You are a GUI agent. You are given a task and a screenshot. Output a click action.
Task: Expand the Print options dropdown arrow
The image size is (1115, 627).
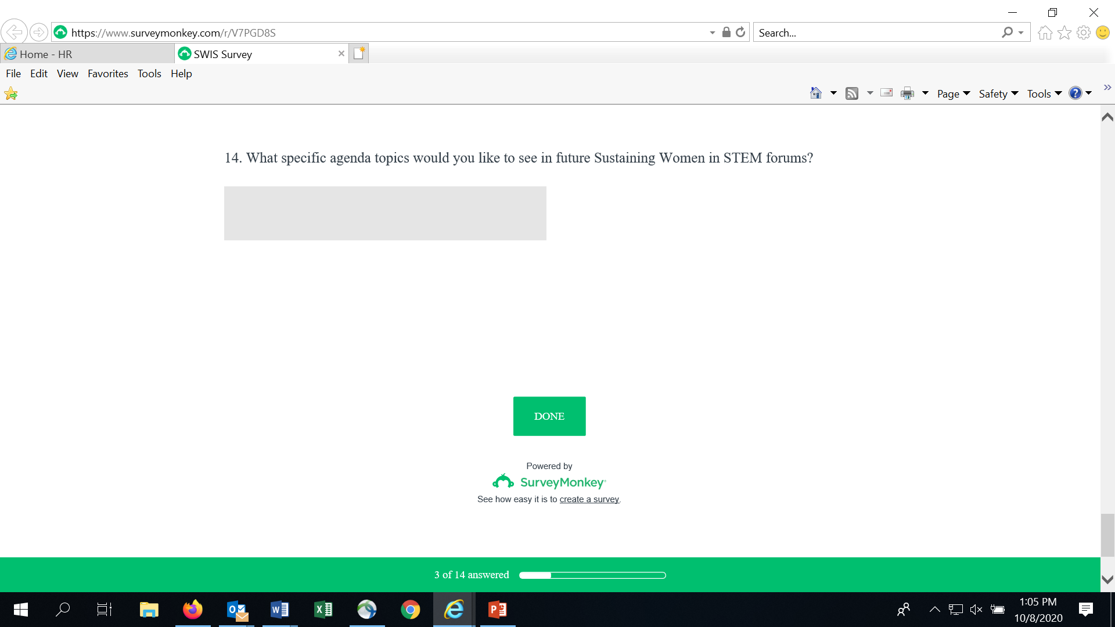[925, 93]
